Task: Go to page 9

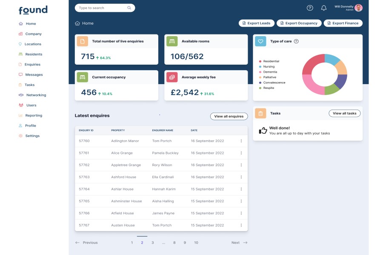Action: 185,243
